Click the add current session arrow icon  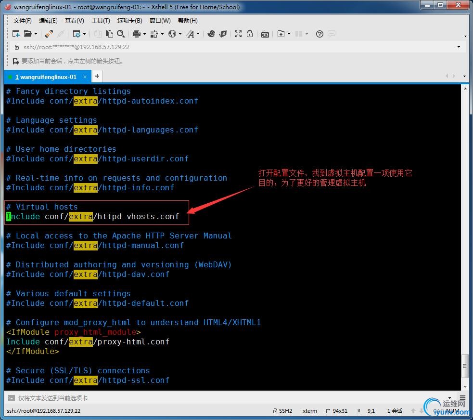[x=16, y=61]
